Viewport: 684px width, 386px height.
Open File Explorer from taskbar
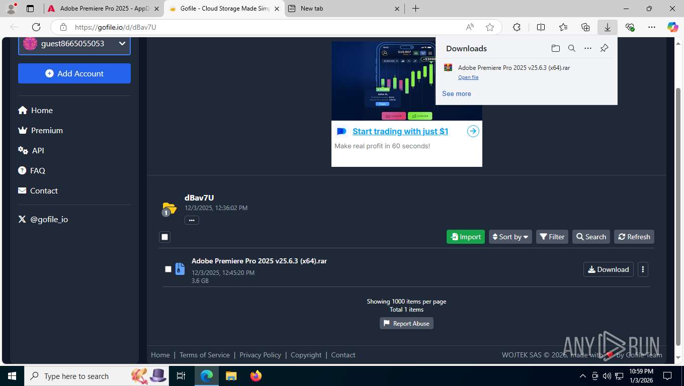231,376
